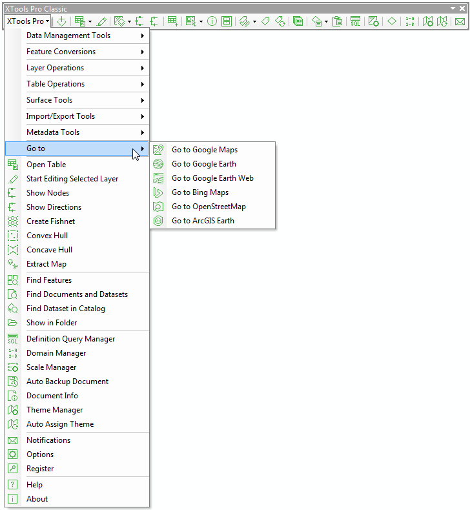Click the Go to ArcGIS Earth icon

(158, 221)
